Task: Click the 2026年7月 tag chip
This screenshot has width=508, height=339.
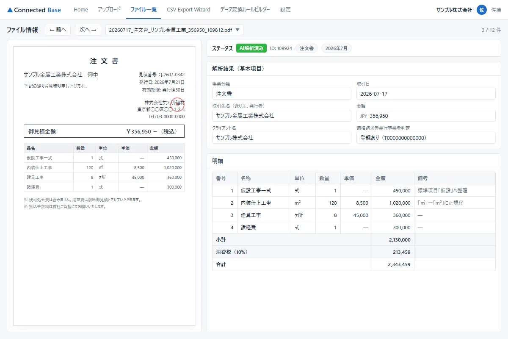Action: click(337, 48)
